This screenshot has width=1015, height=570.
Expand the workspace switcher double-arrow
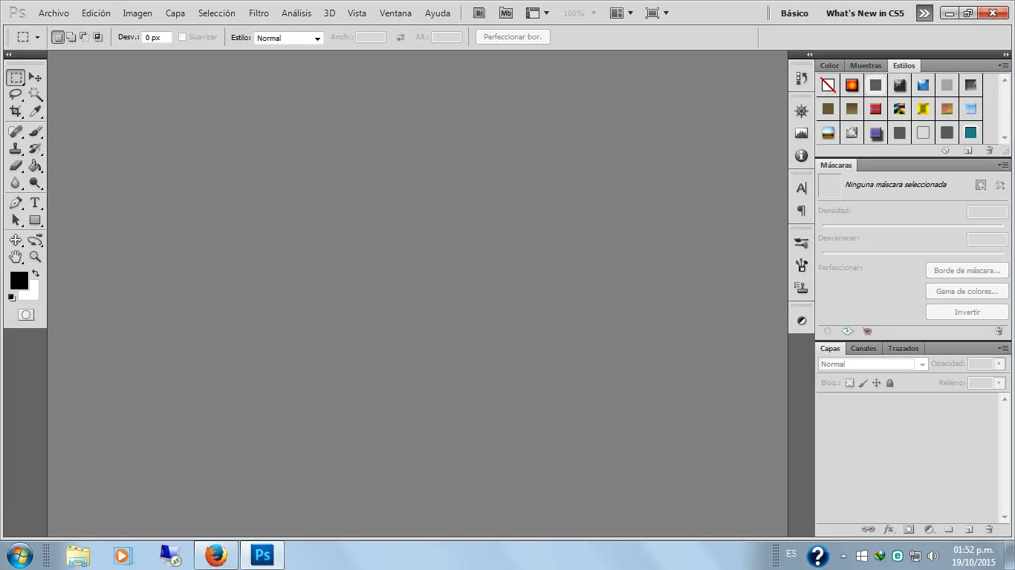(x=924, y=13)
